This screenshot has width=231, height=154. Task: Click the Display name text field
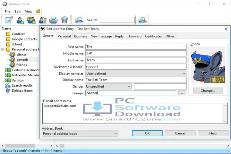tap(136, 80)
